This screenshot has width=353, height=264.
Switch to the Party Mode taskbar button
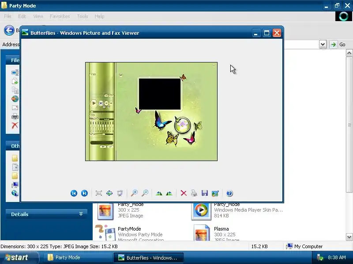click(78, 257)
